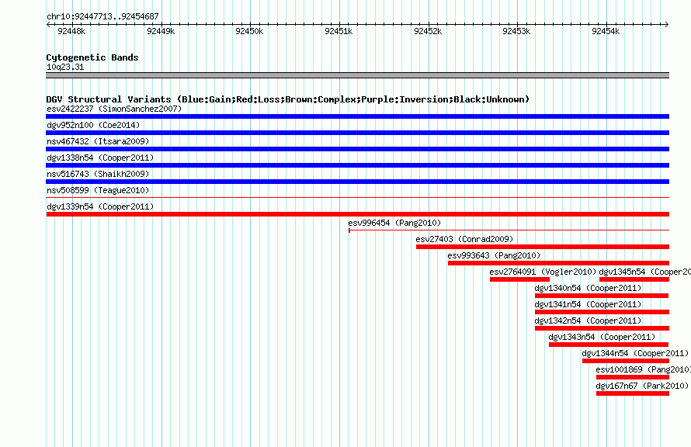Select the dgv1338n54 (Cooper2011) label
This screenshot has width=691, height=447.
coord(100,158)
